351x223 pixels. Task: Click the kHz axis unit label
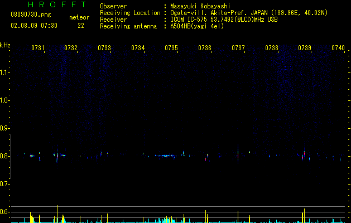(5, 45)
